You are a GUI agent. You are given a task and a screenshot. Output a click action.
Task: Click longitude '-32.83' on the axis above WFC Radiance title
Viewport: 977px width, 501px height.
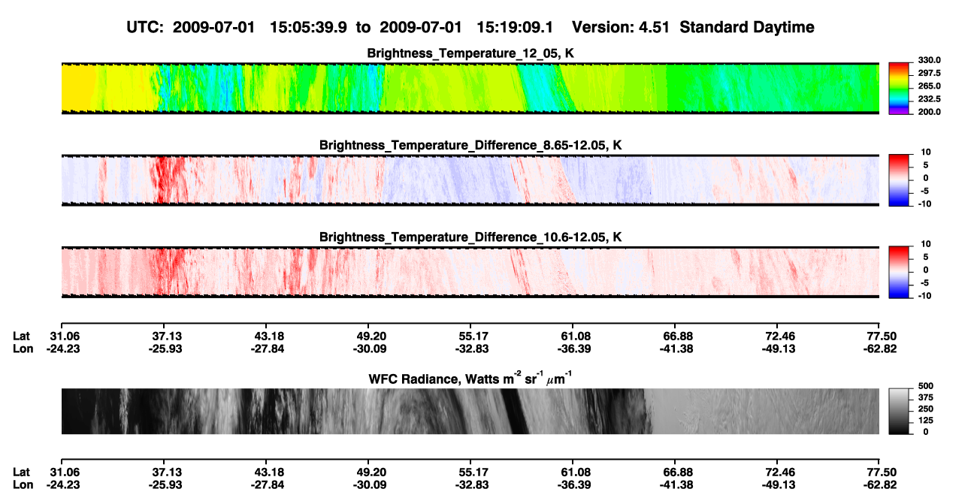click(470, 349)
